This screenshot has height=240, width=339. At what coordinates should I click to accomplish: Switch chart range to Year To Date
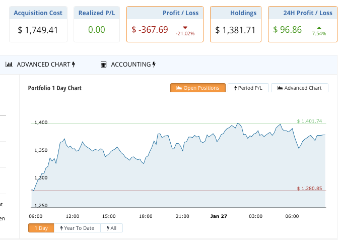(x=77, y=228)
